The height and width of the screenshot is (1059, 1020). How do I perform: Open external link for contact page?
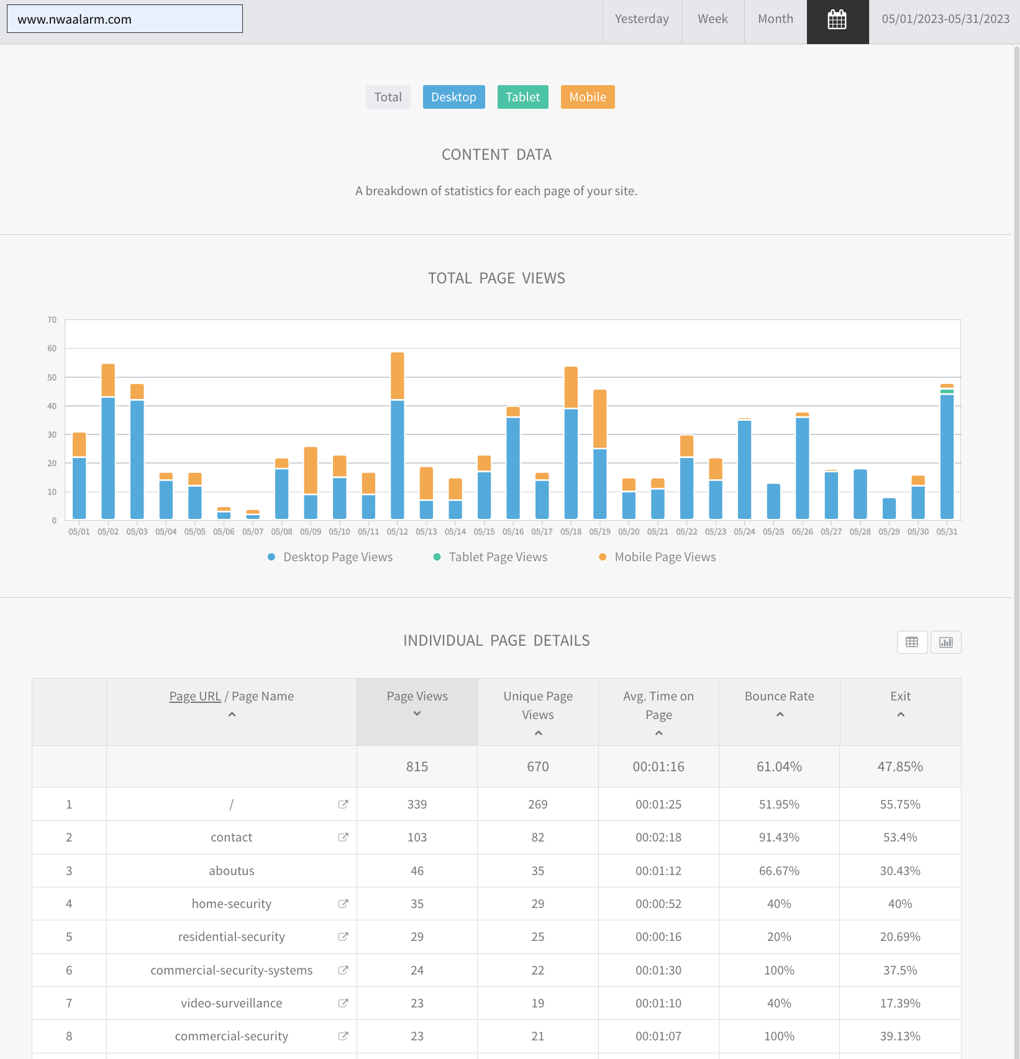pos(343,837)
